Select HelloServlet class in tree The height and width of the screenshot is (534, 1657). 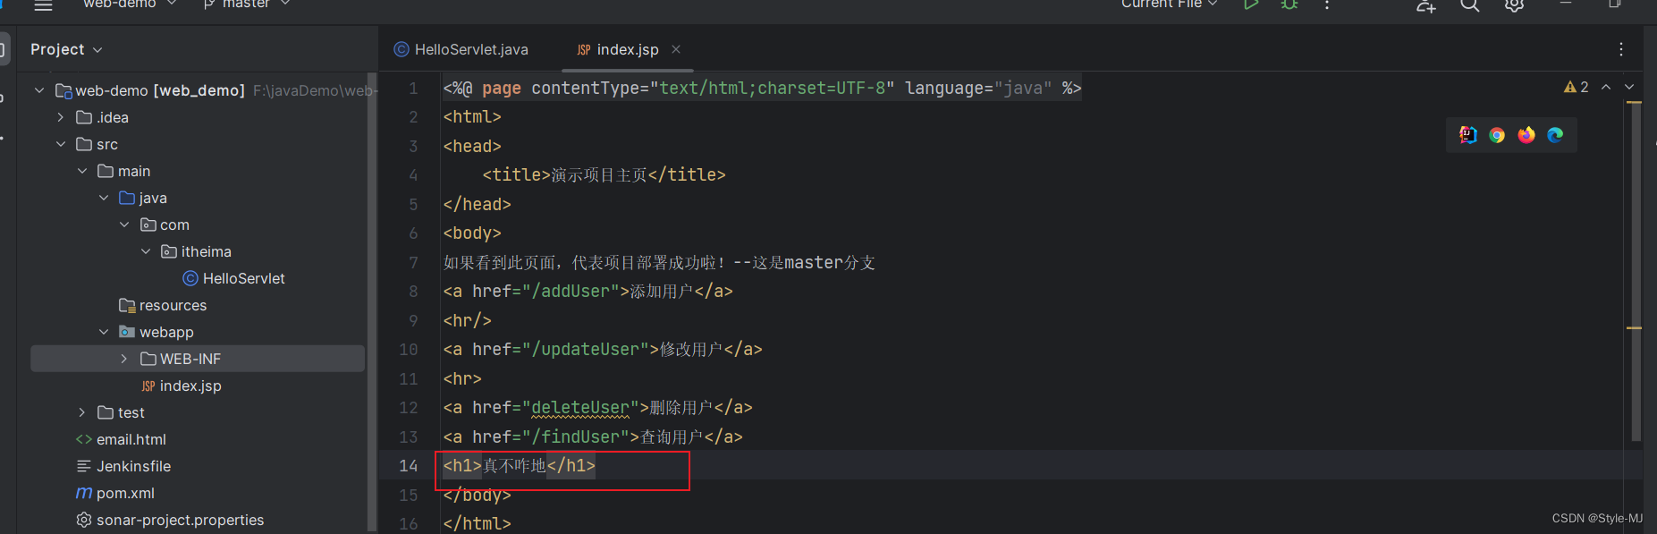(x=234, y=278)
